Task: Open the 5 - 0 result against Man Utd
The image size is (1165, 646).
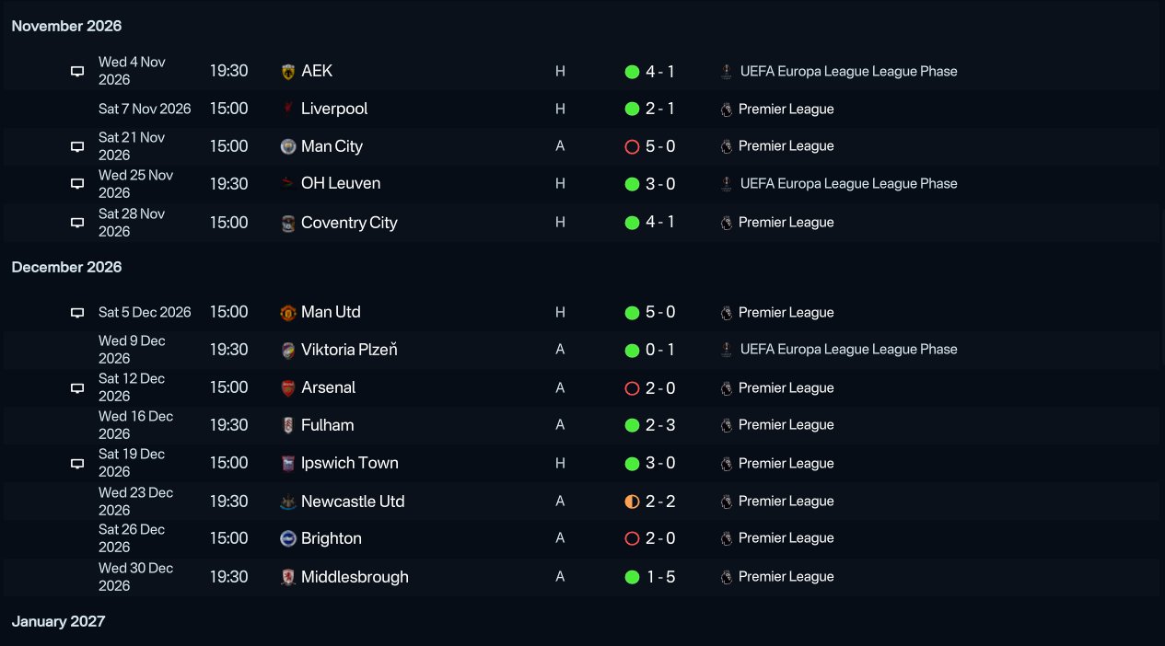Action: (x=660, y=312)
